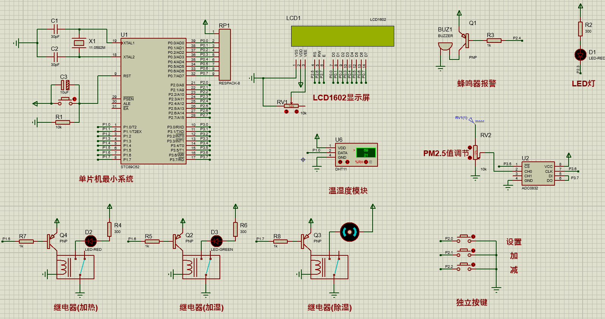Select the BUZ1 buzzer component

tap(445, 47)
